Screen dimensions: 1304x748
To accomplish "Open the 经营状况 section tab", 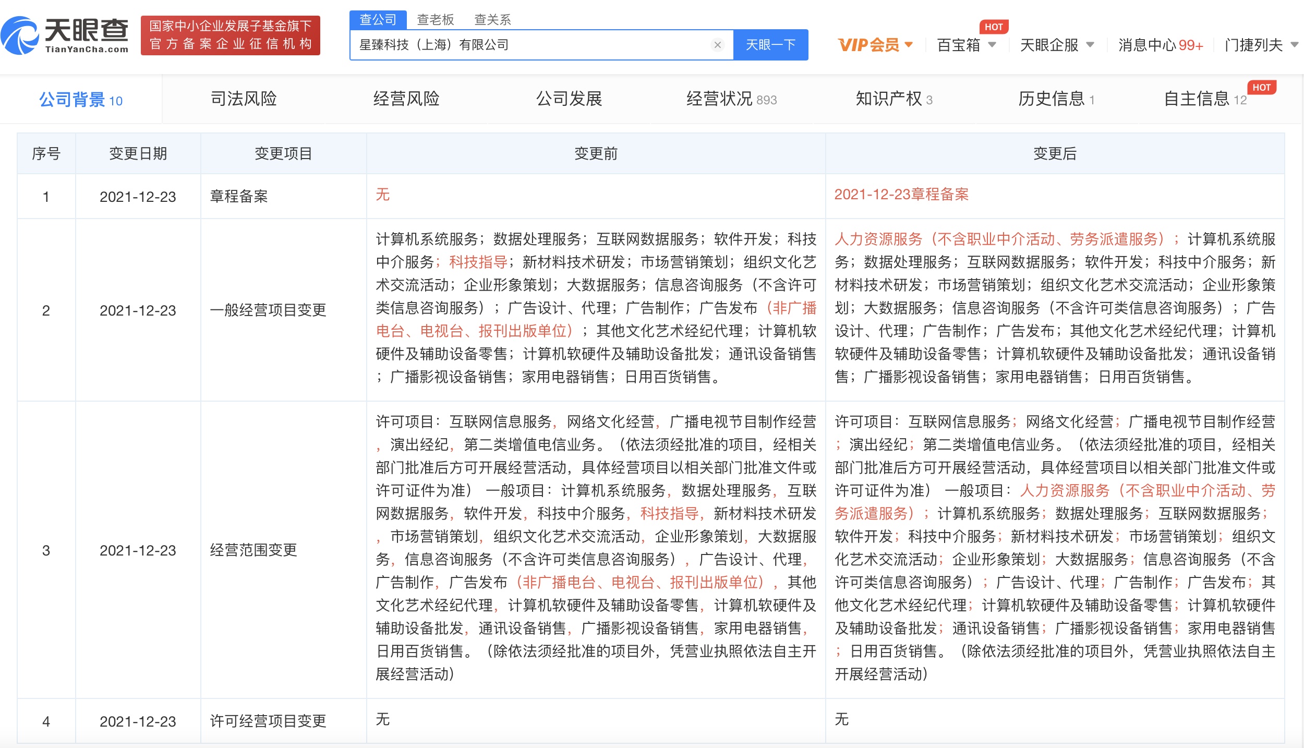I will click(x=731, y=99).
